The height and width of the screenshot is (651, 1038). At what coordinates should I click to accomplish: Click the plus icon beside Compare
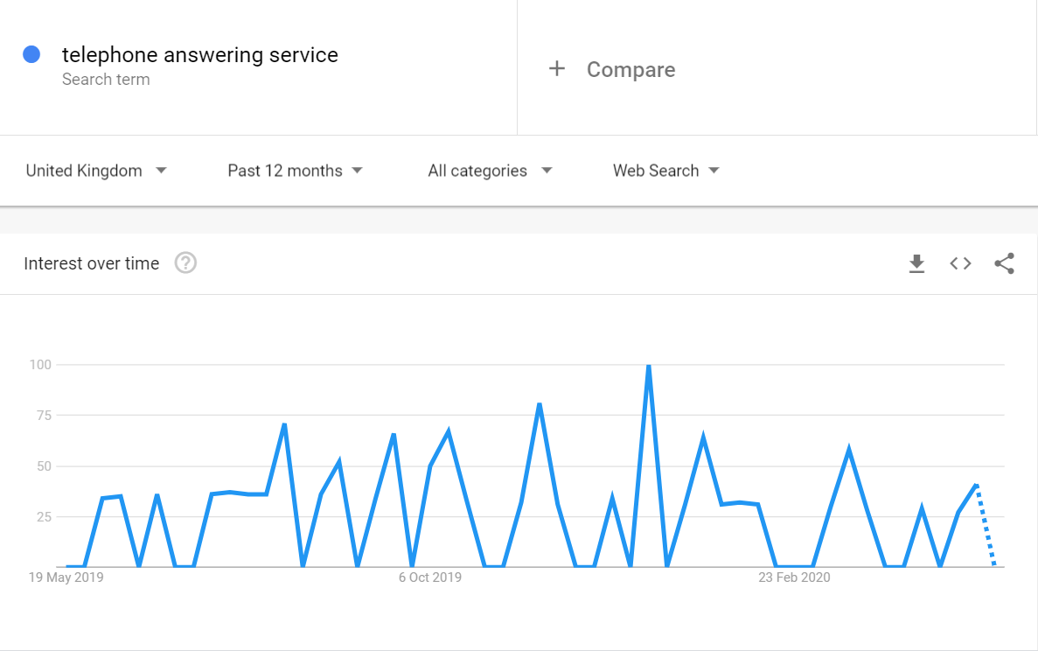(x=557, y=69)
